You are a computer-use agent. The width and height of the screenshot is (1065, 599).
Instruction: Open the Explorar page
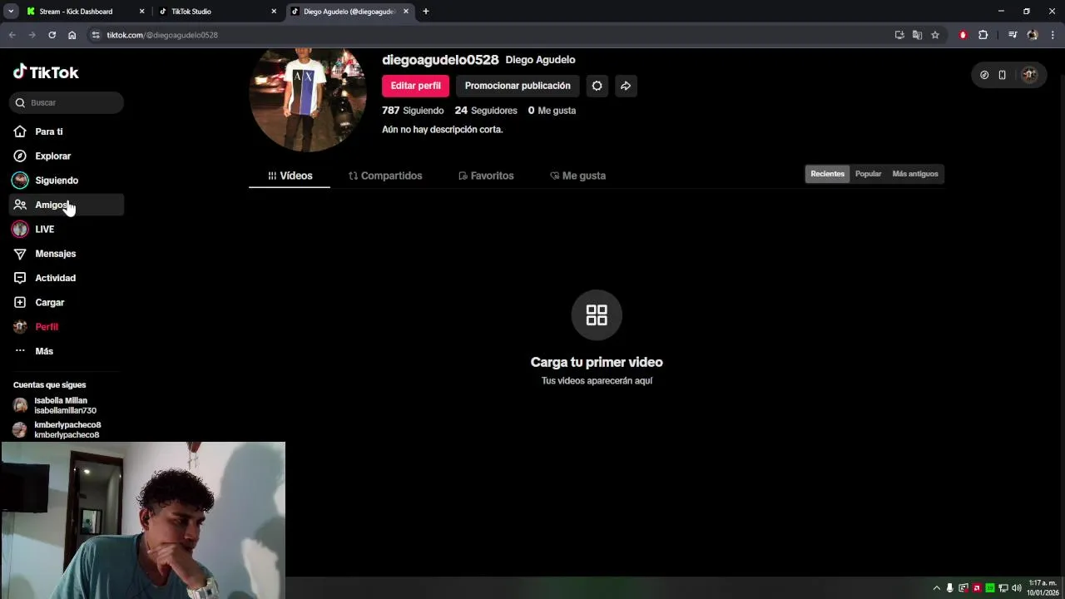[x=67, y=156]
